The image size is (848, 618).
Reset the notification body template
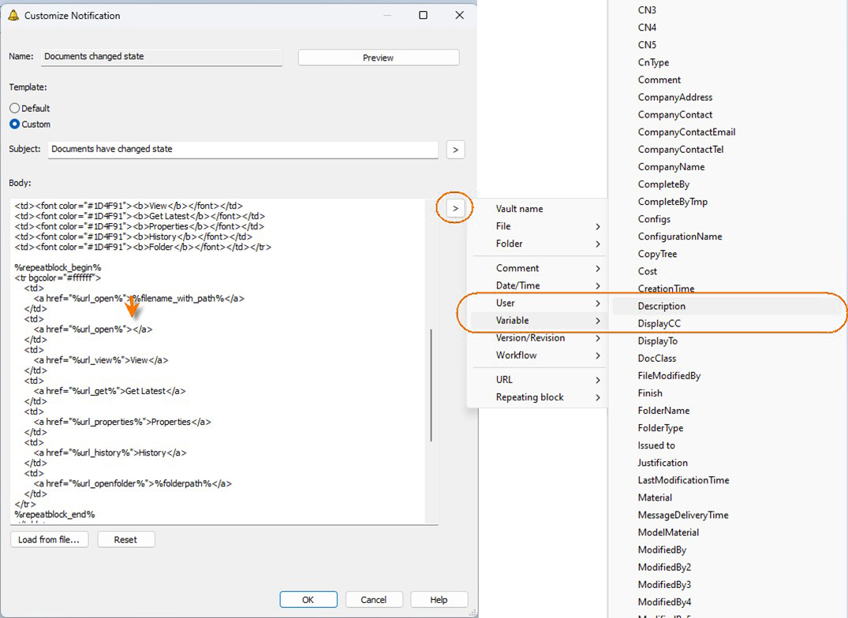(x=126, y=538)
